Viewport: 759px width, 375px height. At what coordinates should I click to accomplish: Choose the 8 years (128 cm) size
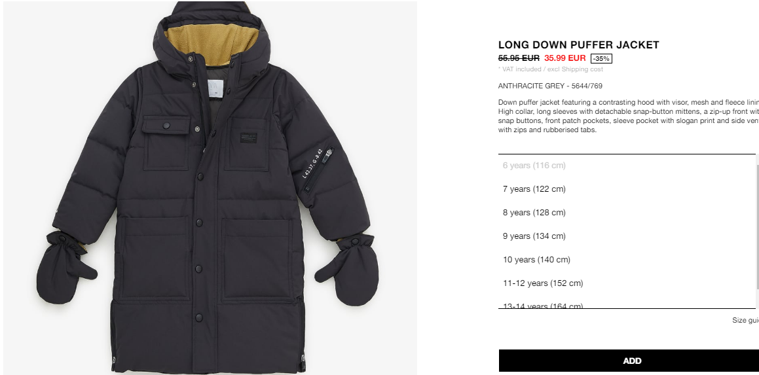(x=627, y=213)
